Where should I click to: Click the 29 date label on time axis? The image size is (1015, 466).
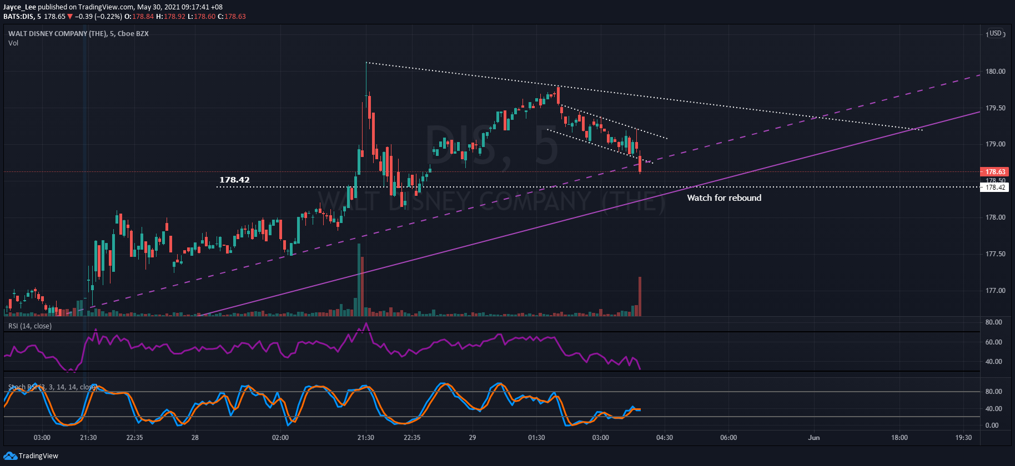[472, 438]
